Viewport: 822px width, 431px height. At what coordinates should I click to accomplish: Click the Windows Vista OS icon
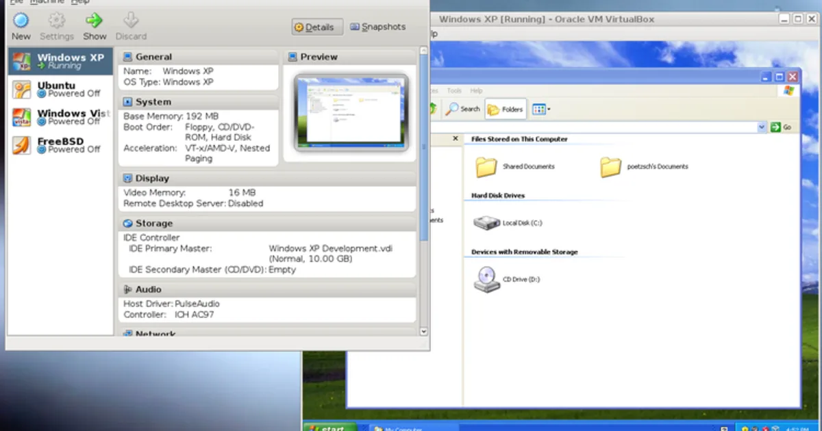pyautogui.click(x=22, y=118)
